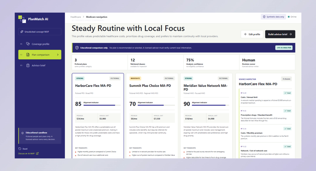Click the Meridian Value Network alignment indicator bar

(x=210, y=105)
